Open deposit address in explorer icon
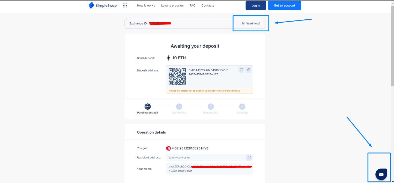This screenshot has width=394, height=183. [x=241, y=70]
